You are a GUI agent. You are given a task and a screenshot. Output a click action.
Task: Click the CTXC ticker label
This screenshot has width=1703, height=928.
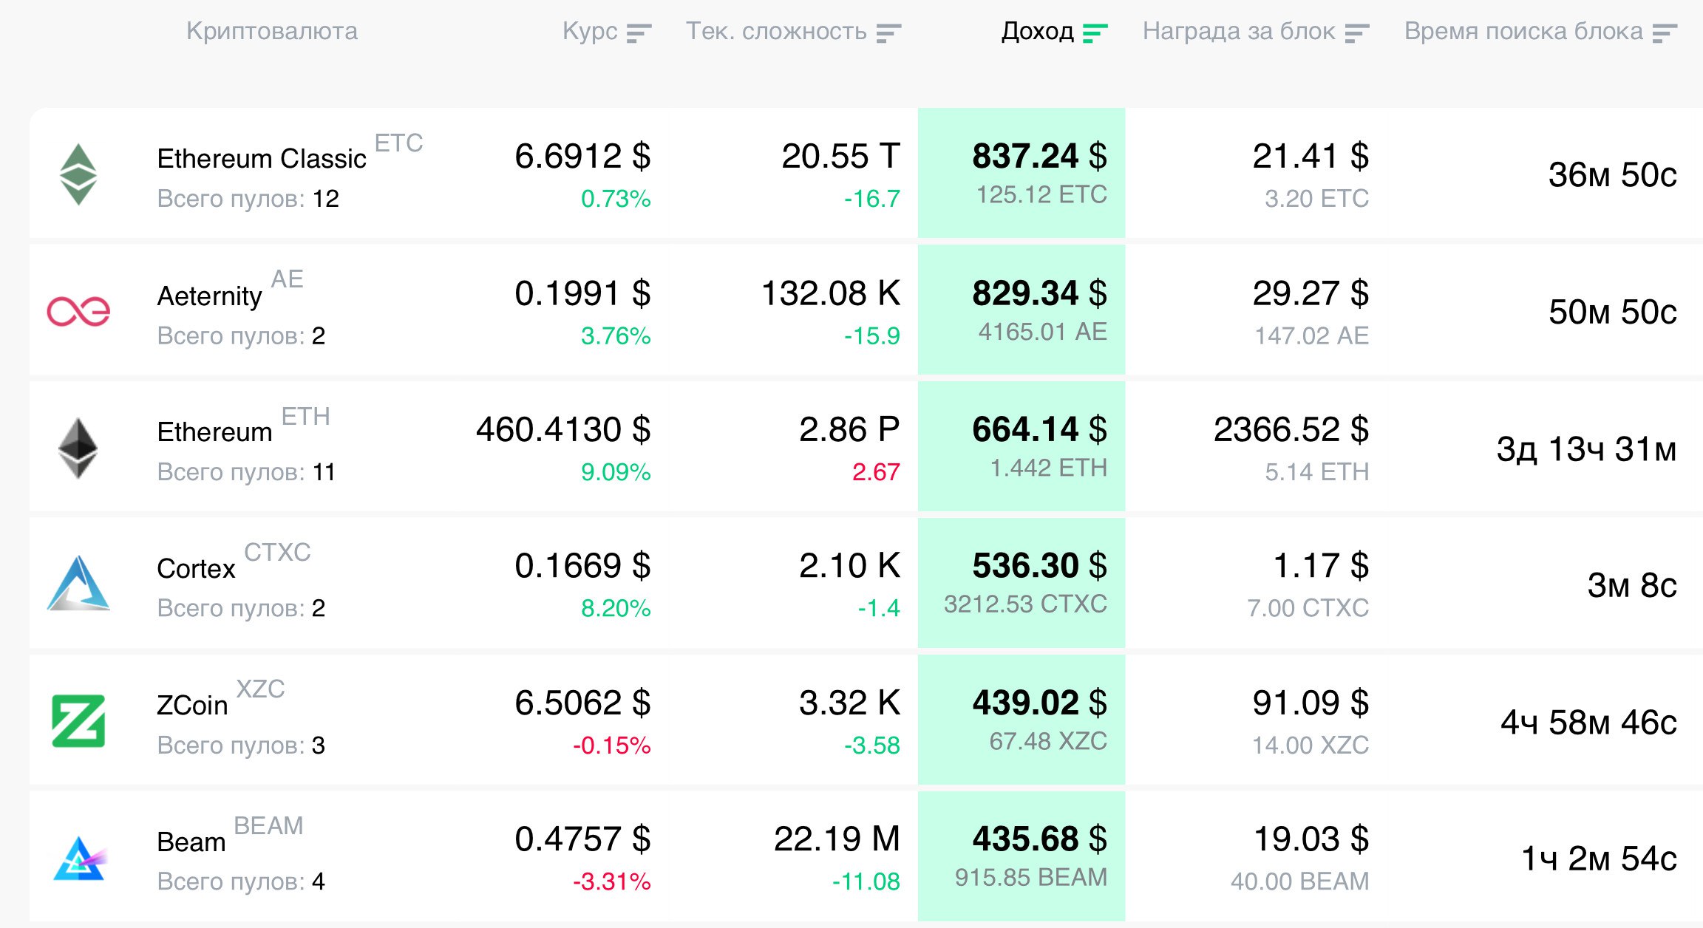pos(277,553)
